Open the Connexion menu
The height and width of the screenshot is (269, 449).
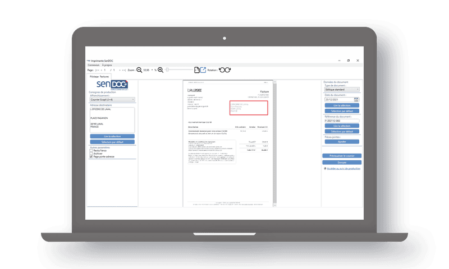93,65
